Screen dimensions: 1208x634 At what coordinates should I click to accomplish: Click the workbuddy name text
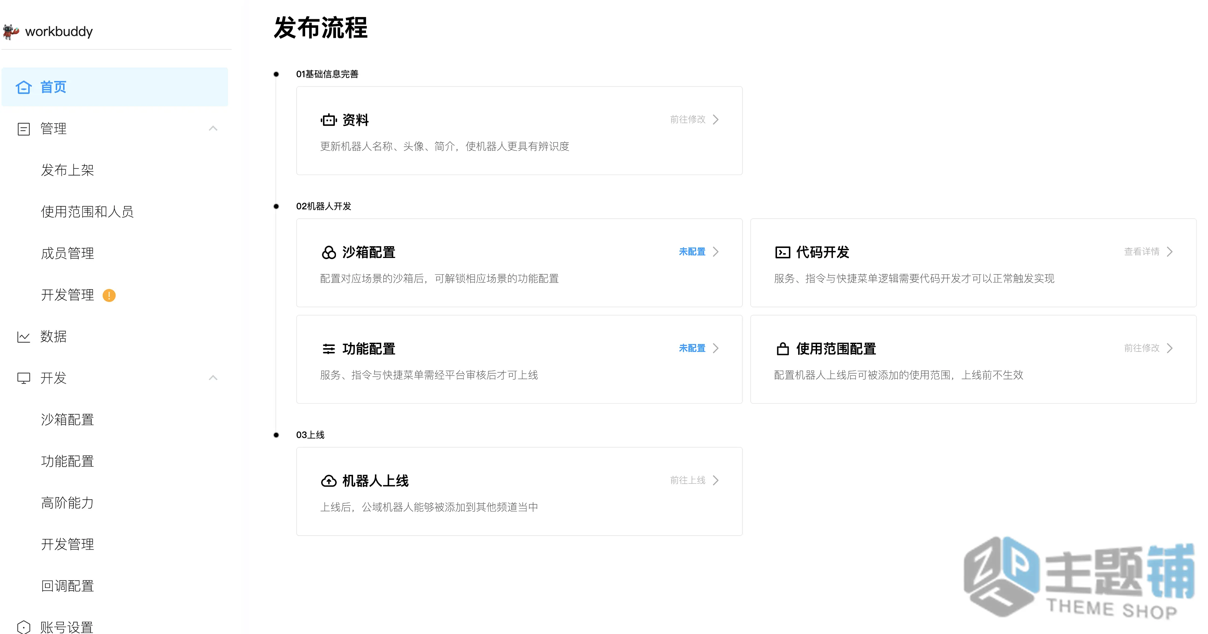click(x=59, y=32)
